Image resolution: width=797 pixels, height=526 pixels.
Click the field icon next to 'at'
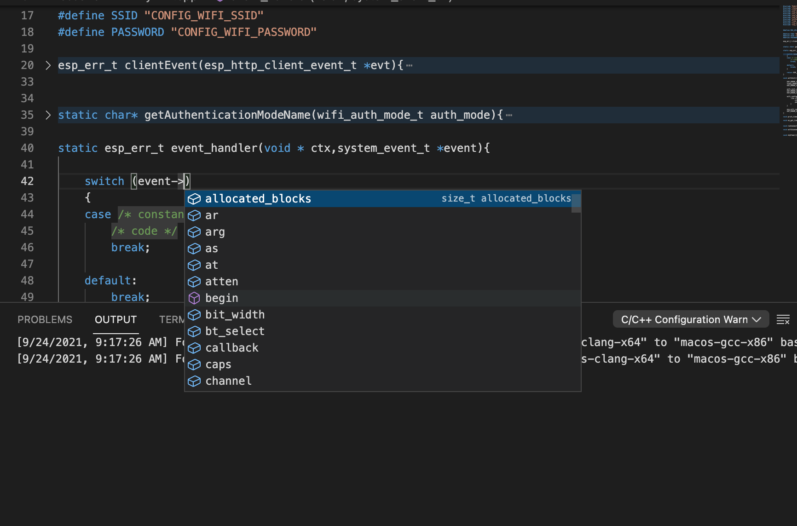click(x=194, y=265)
